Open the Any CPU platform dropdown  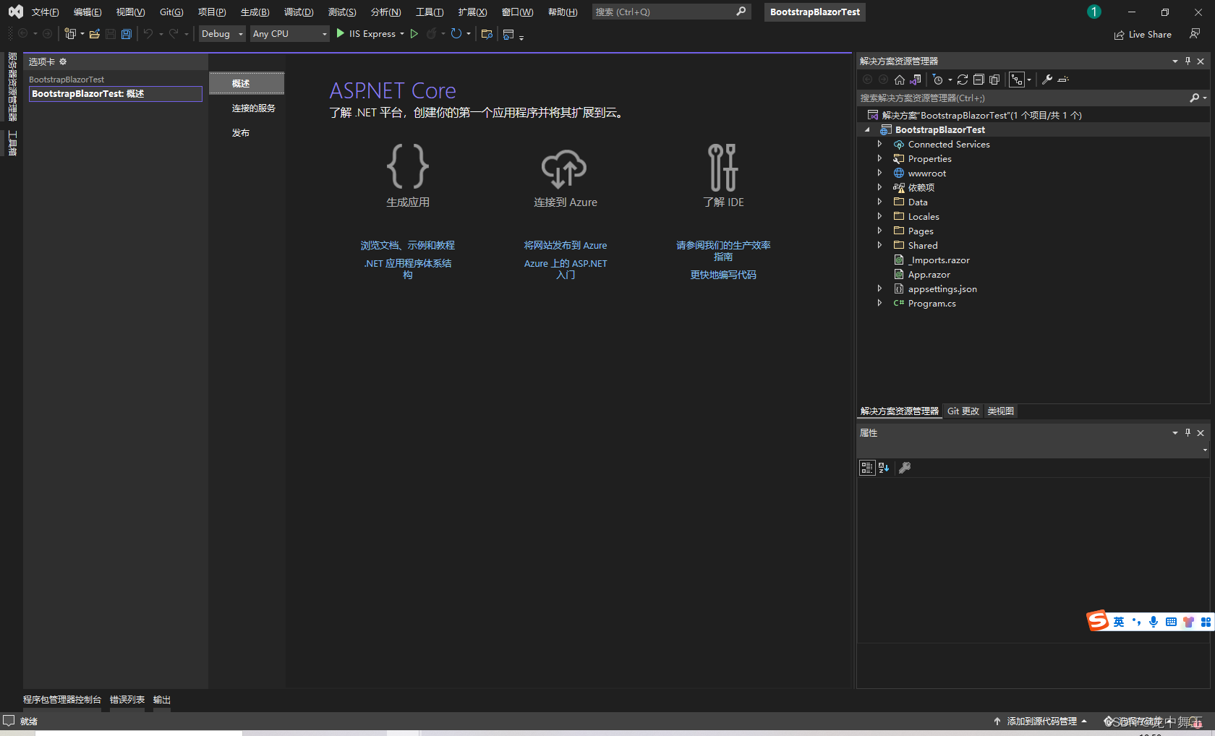[x=289, y=34]
